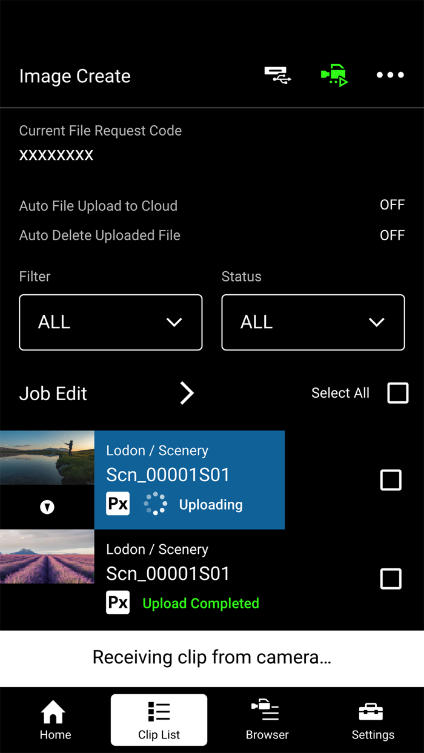Tap the Receiving clip from camera message

pos(212,657)
